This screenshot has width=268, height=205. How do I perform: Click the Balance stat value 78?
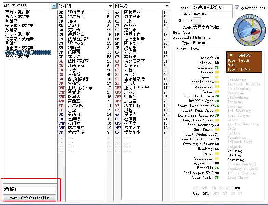(217, 68)
